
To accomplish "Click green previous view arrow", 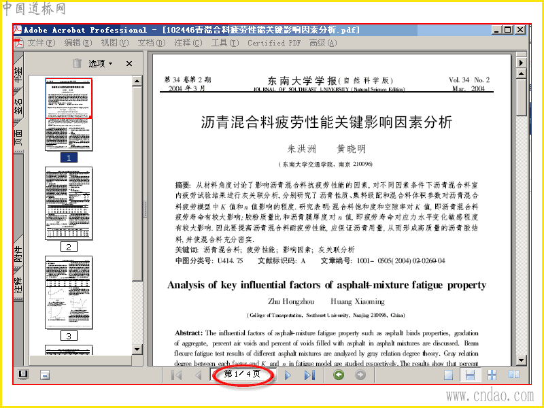I will (339, 375).
